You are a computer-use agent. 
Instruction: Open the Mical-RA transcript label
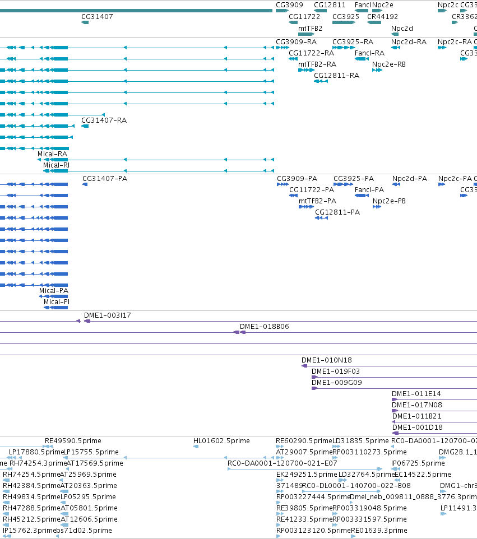coord(52,154)
